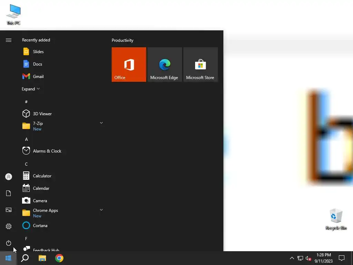
Task: Open Slides from Recently added
Action: pyautogui.click(x=63, y=52)
